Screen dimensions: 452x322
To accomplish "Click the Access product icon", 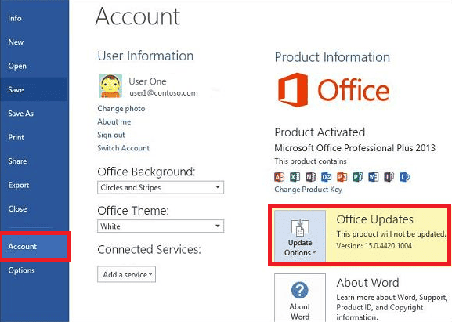I will (279, 177).
